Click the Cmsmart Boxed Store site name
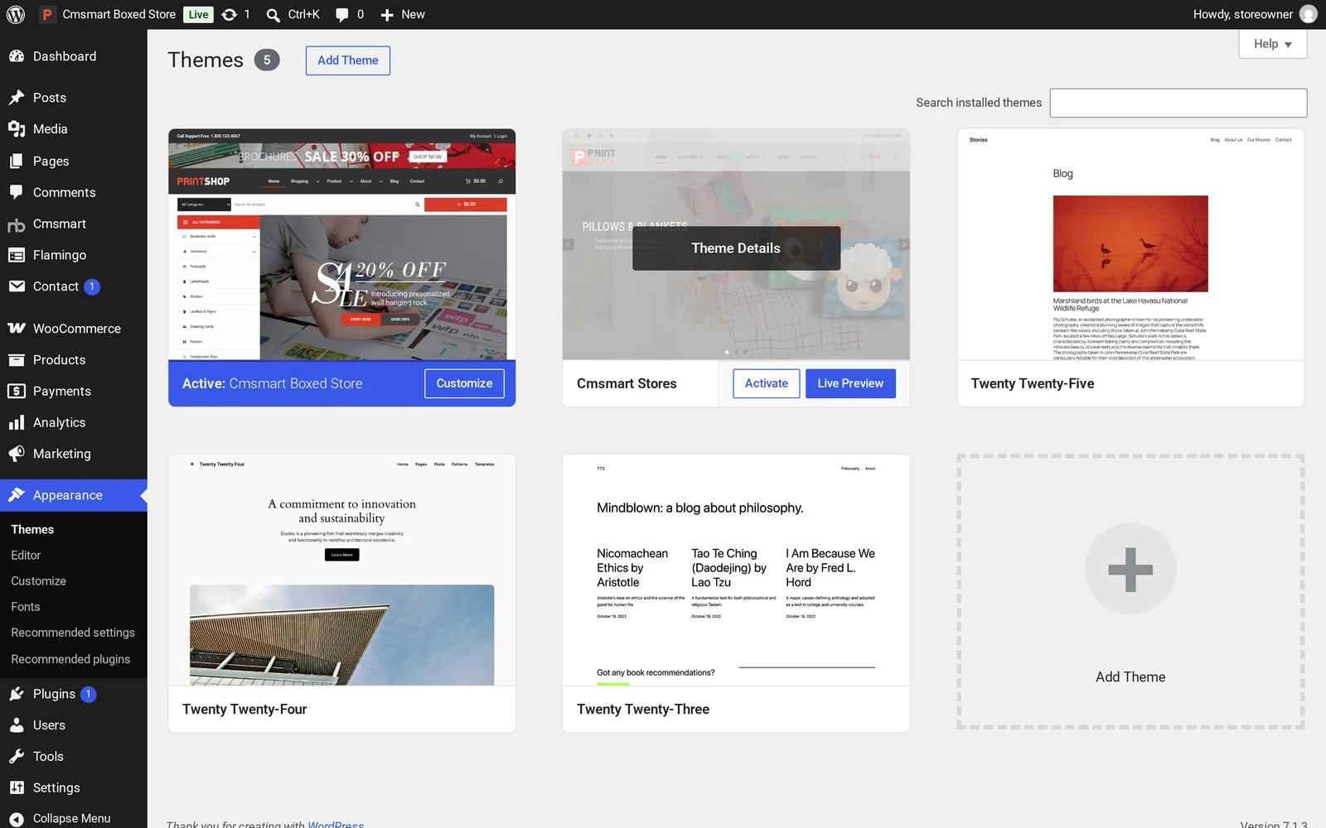This screenshot has height=828, width=1326. 119,14
